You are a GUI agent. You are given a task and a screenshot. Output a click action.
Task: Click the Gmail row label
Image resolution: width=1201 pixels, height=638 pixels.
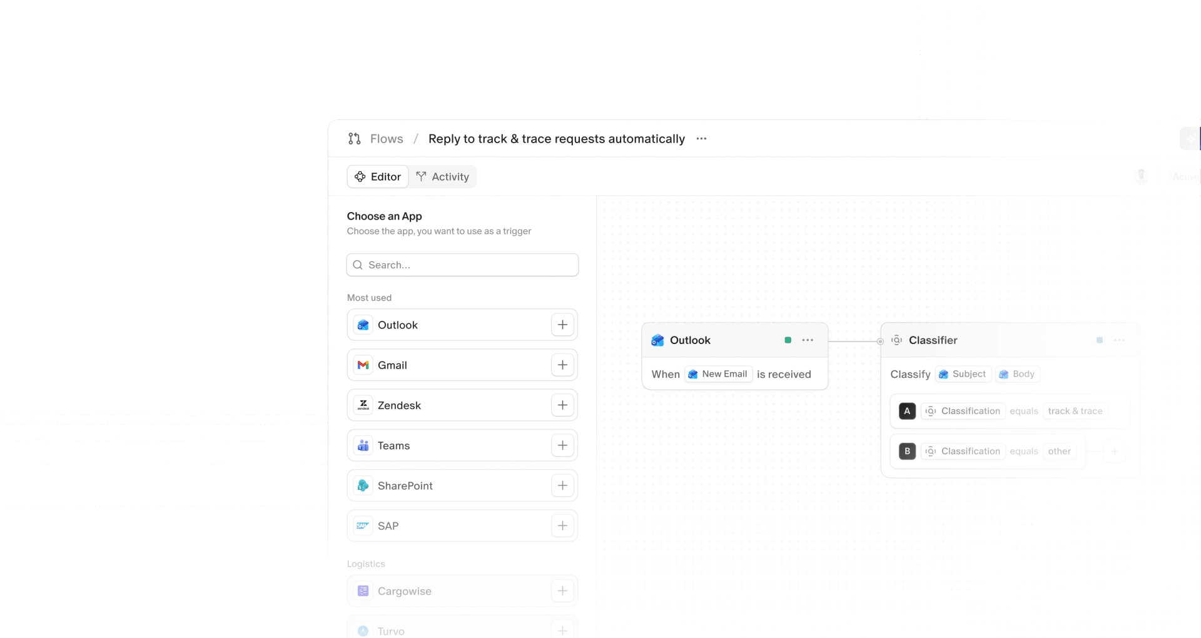coord(392,365)
